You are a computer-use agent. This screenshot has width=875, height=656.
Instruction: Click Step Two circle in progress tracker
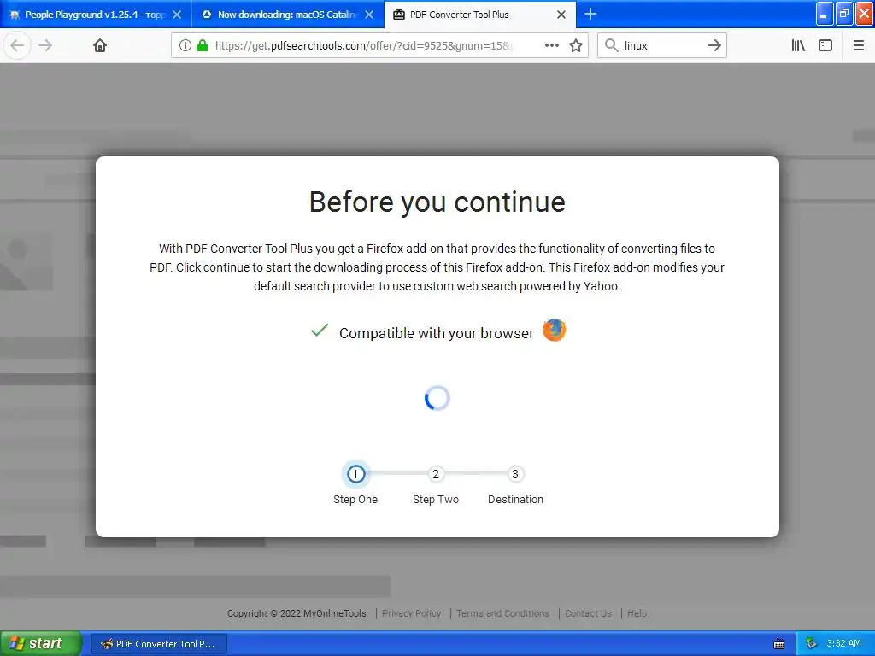435,474
